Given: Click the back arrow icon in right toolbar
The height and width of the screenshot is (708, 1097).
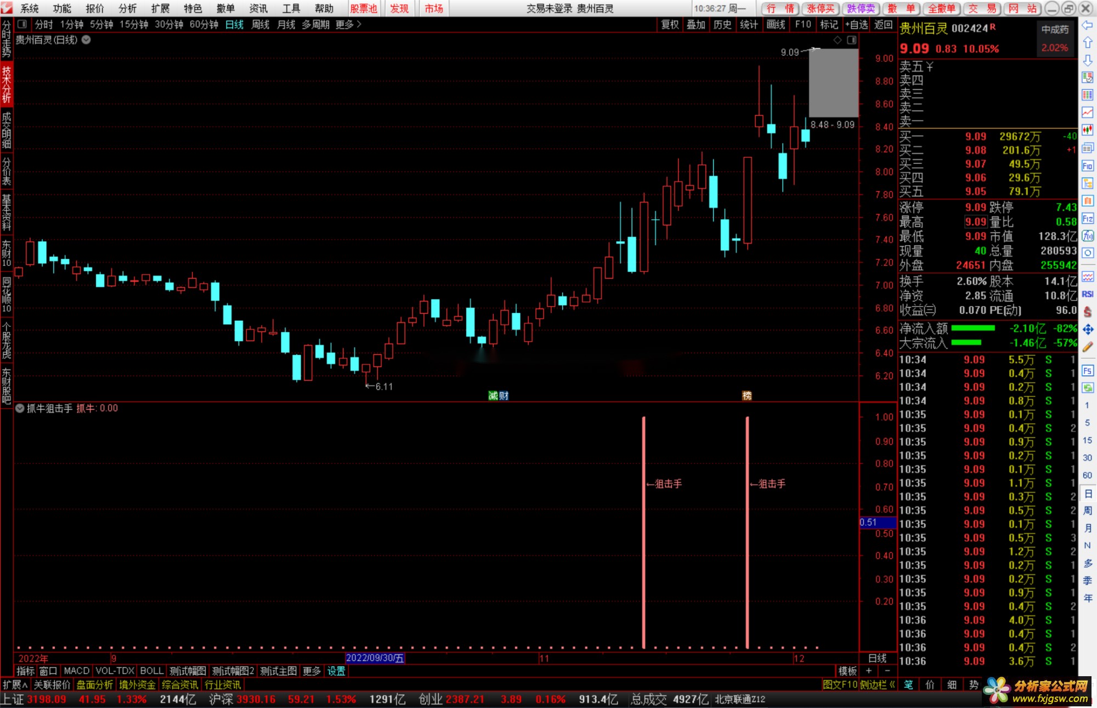Looking at the screenshot, I should pos(1087,25).
